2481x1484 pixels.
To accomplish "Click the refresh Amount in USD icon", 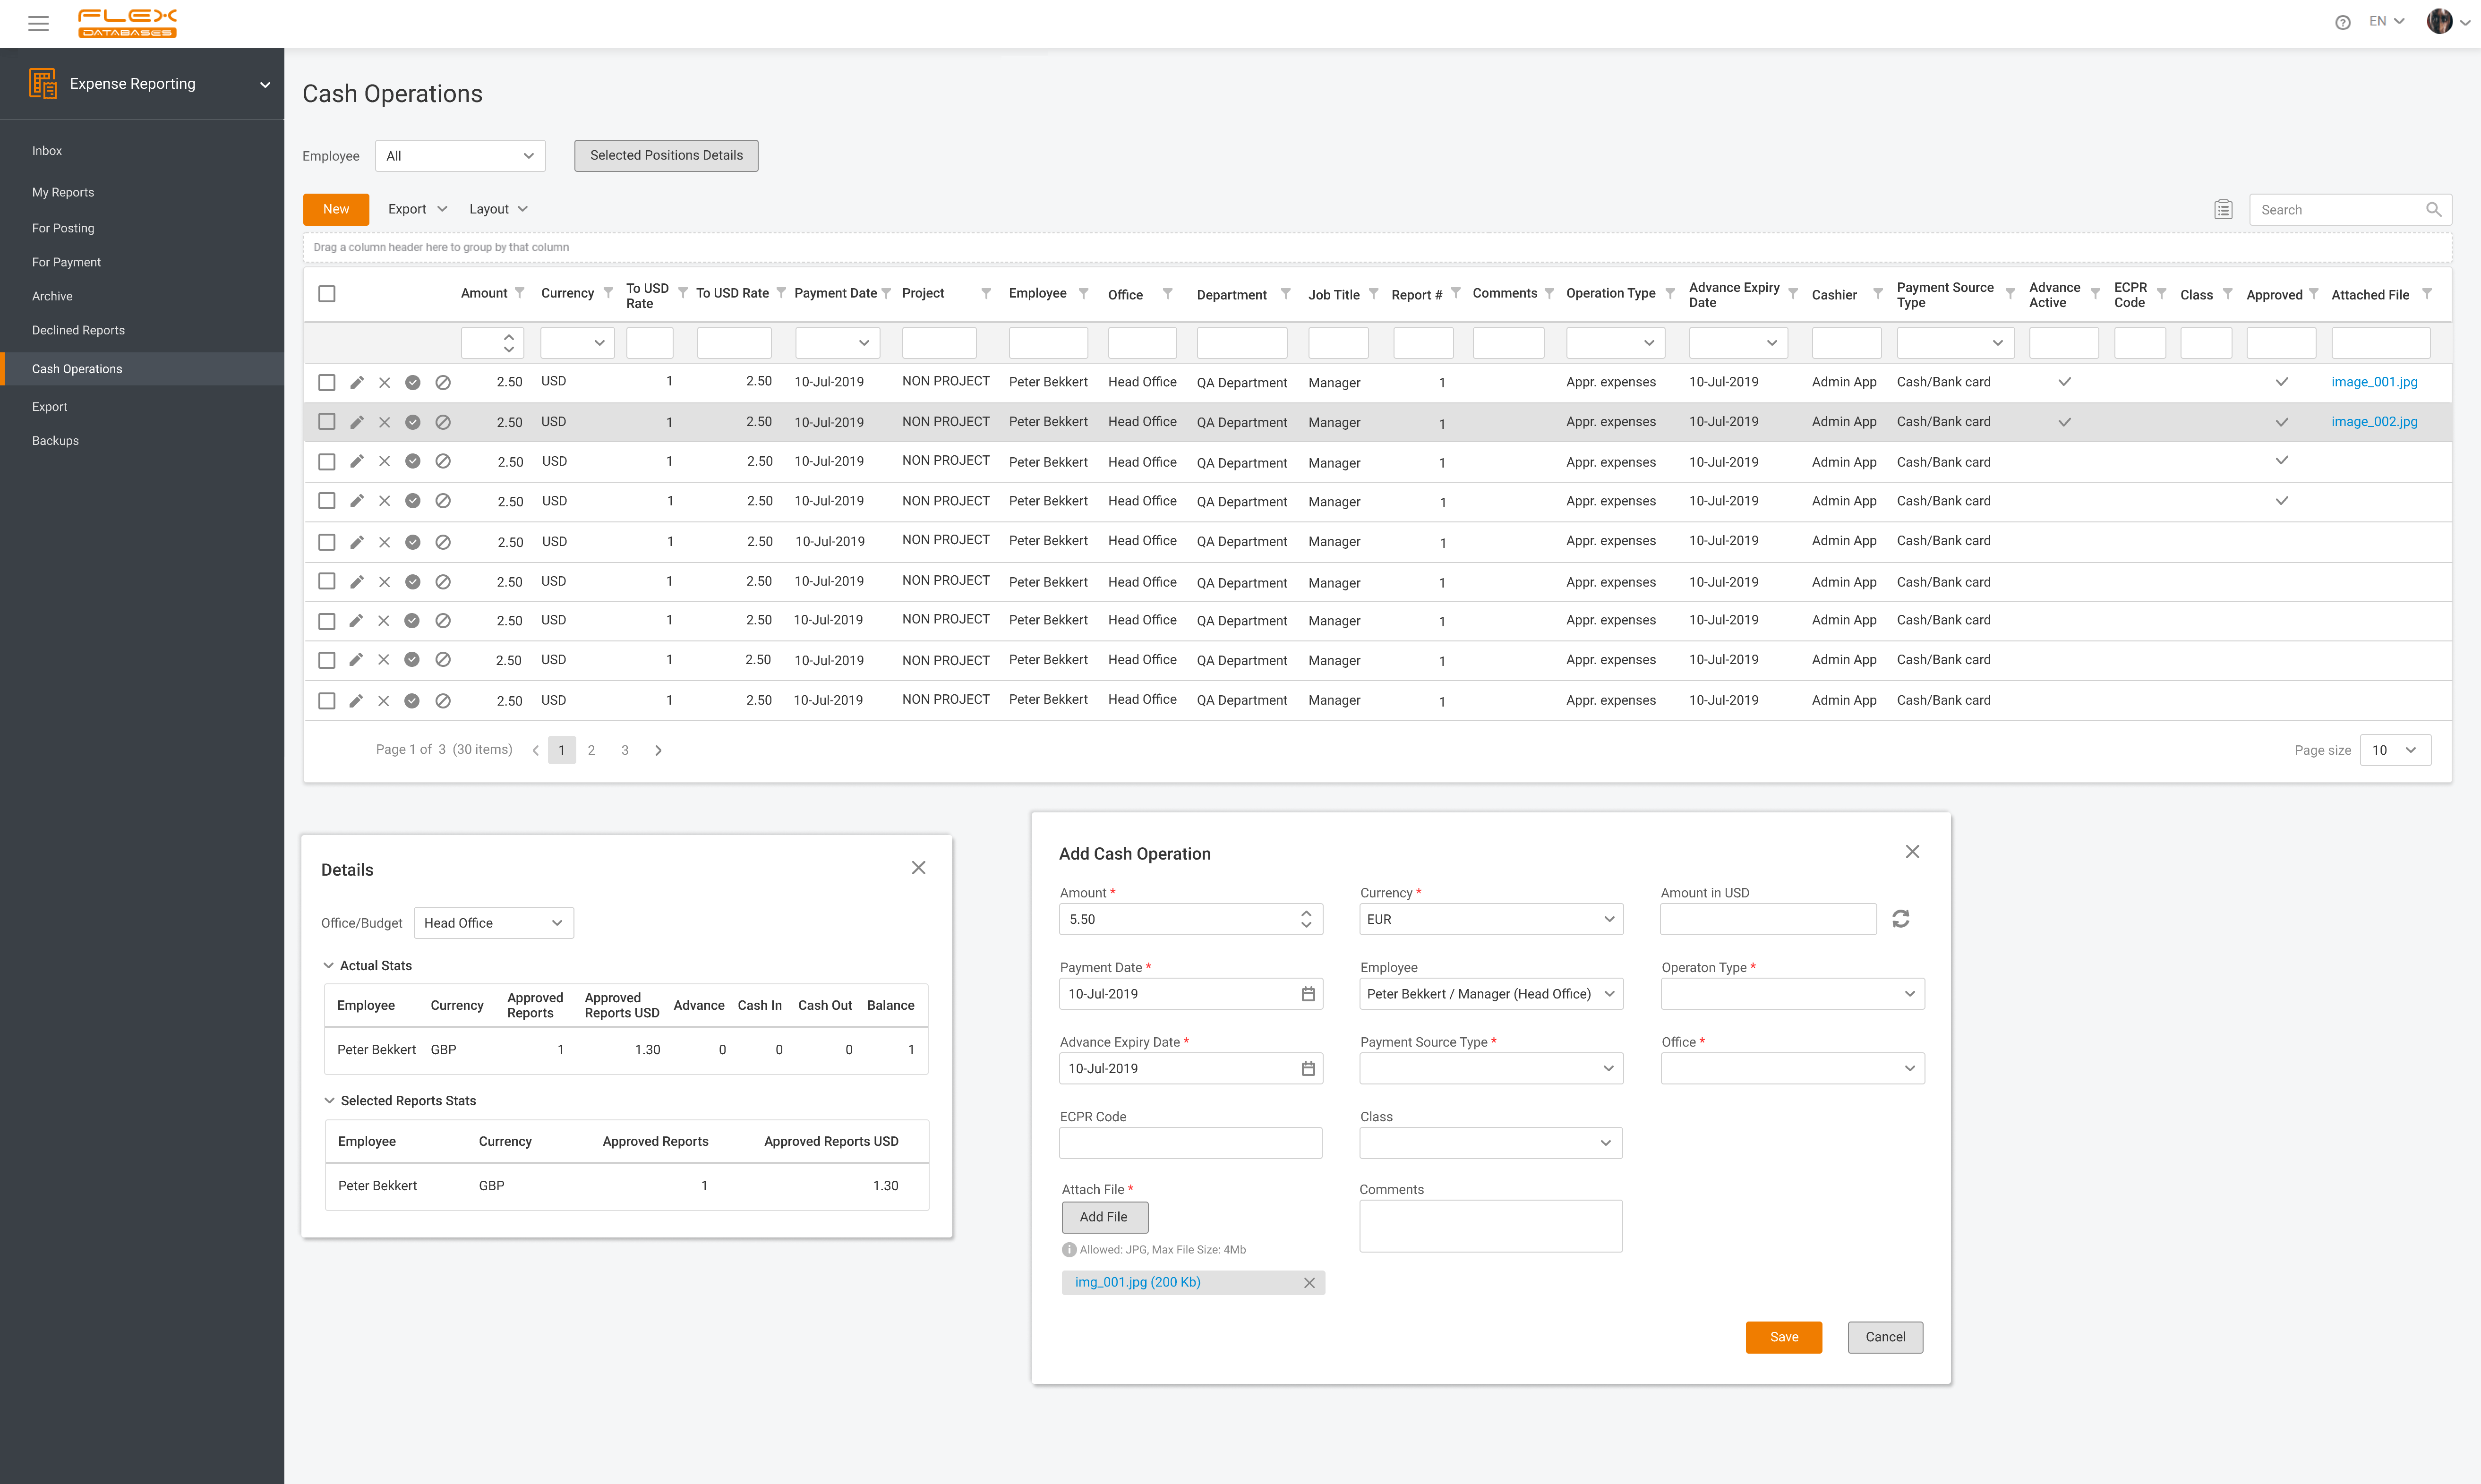I will click(x=1900, y=919).
